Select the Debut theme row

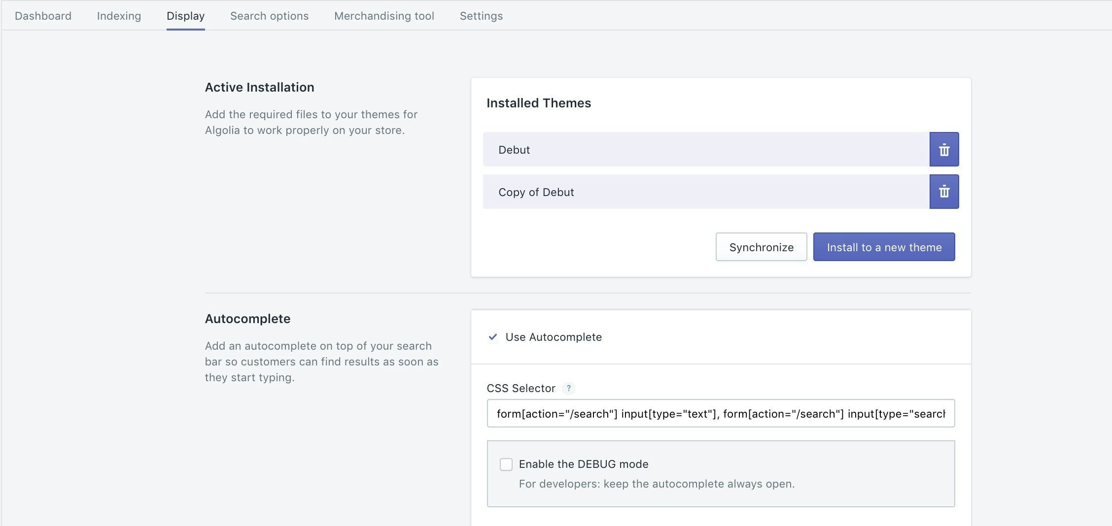690,149
